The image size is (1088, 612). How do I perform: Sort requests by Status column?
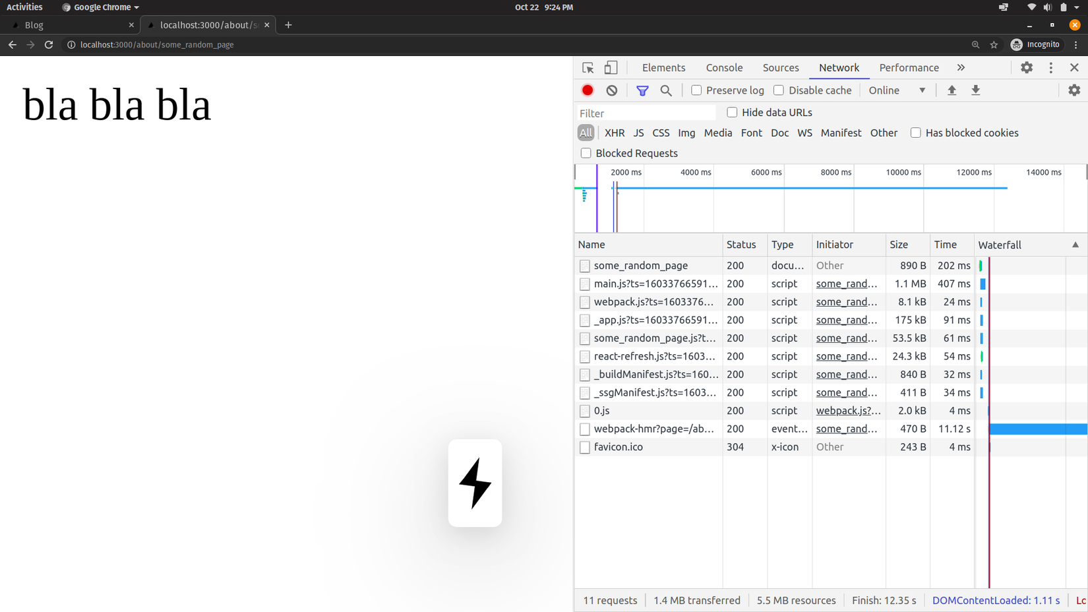[x=744, y=245]
